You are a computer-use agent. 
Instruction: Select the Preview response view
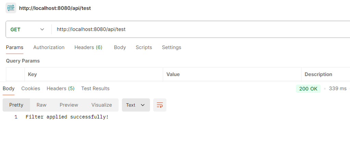pos(69,105)
